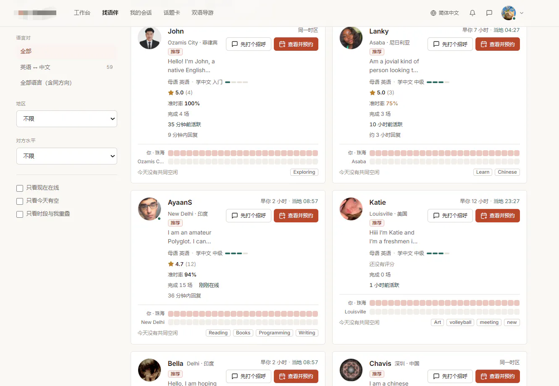
Task: Click 先打个招呼 on AyaanS's card
Action: click(x=249, y=216)
